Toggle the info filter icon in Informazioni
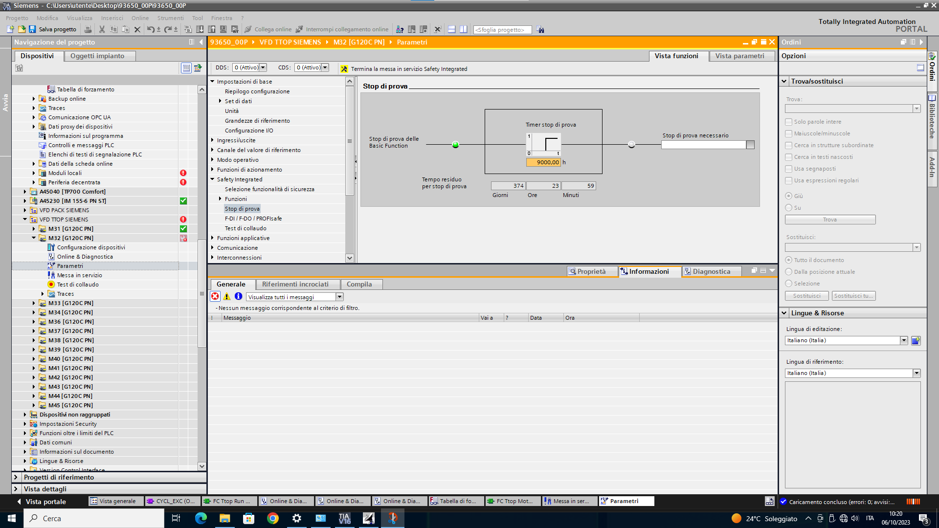 click(x=239, y=296)
